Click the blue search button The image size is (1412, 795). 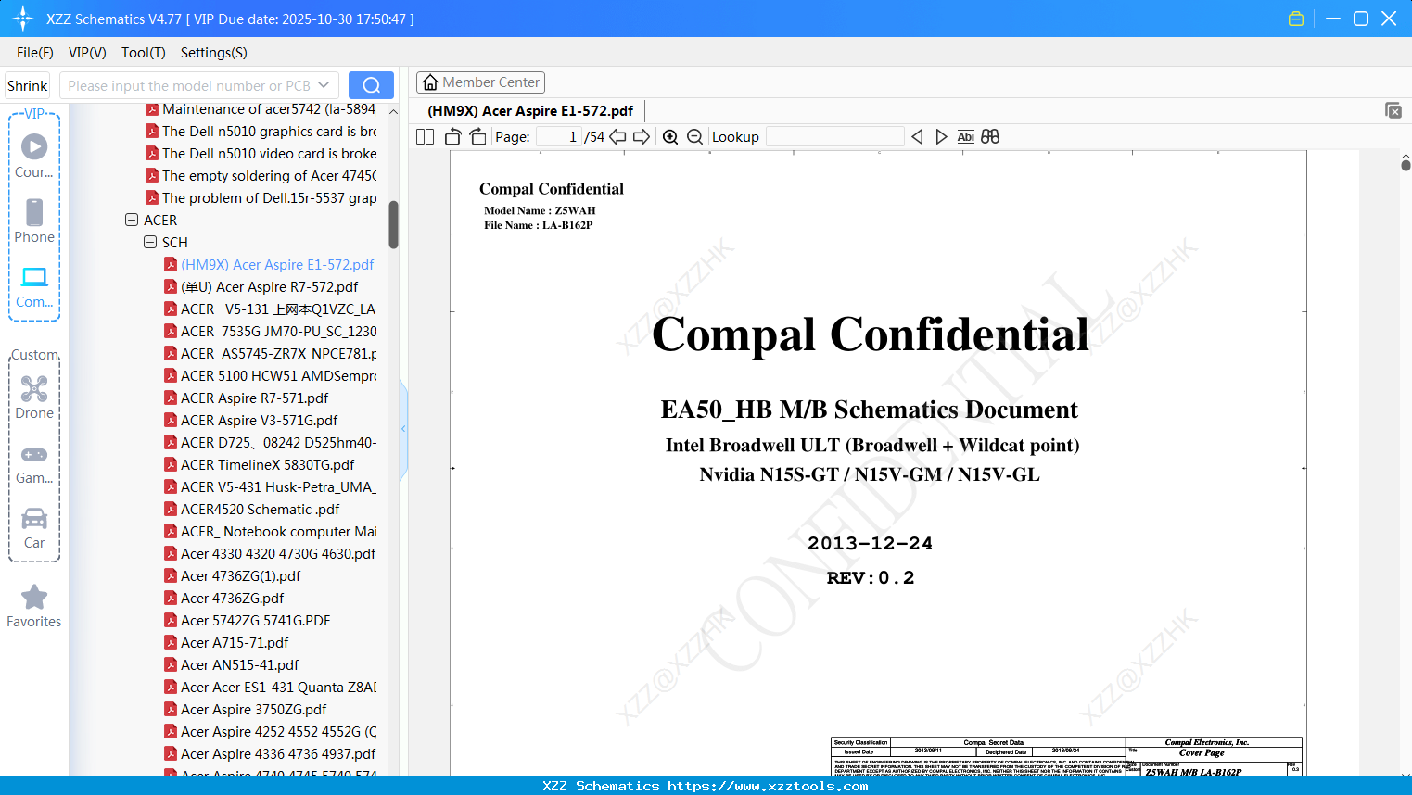pyautogui.click(x=371, y=85)
